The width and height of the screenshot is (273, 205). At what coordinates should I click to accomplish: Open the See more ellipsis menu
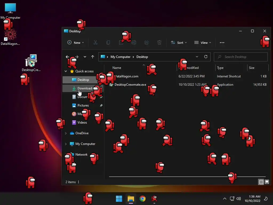pyautogui.click(x=222, y=42)
